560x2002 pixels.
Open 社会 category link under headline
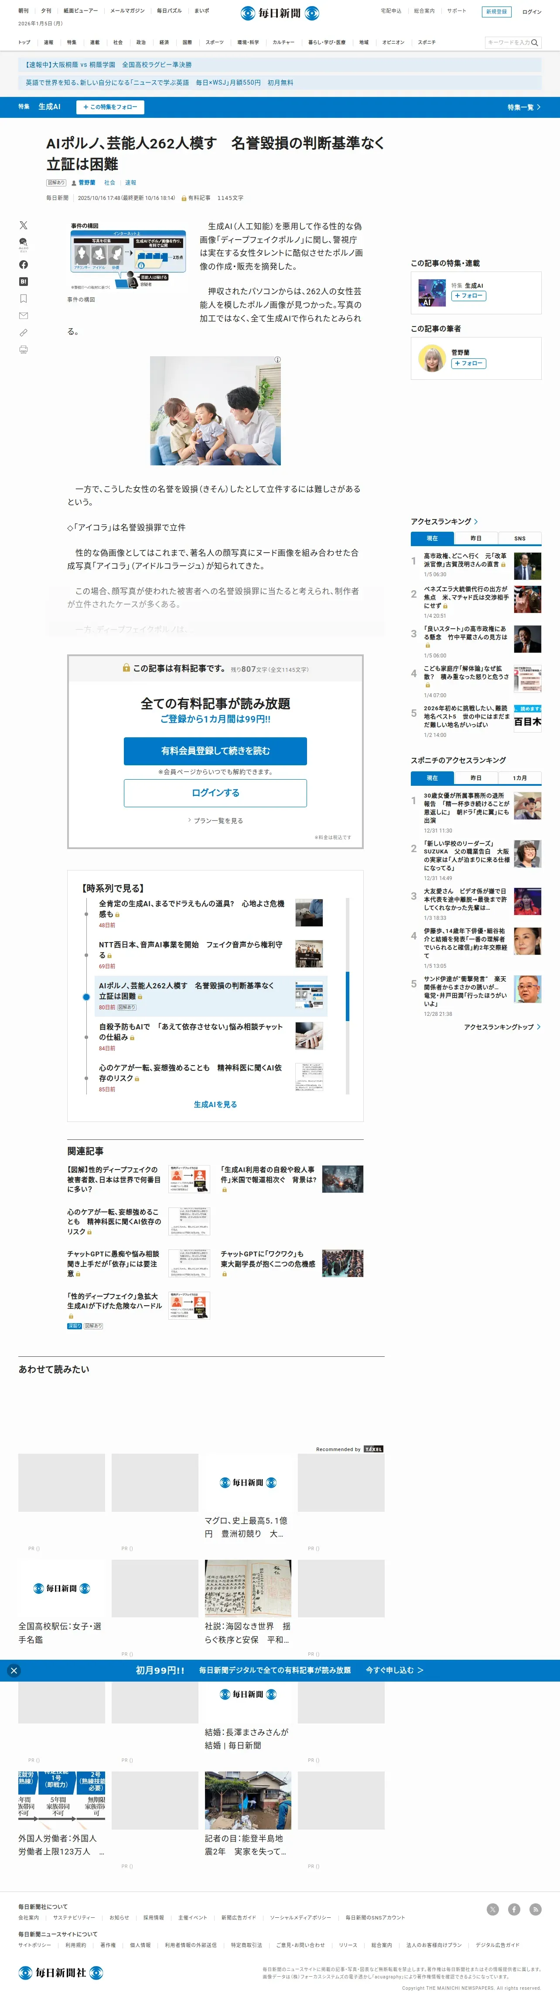[109, 182]
